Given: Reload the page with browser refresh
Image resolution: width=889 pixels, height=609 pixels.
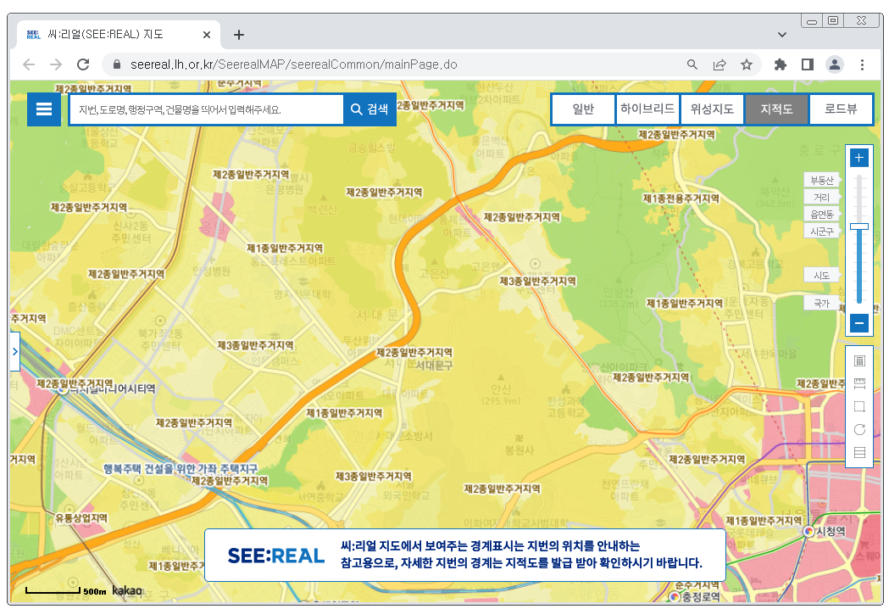Looking at the screenshot, I should pos(83,64).
